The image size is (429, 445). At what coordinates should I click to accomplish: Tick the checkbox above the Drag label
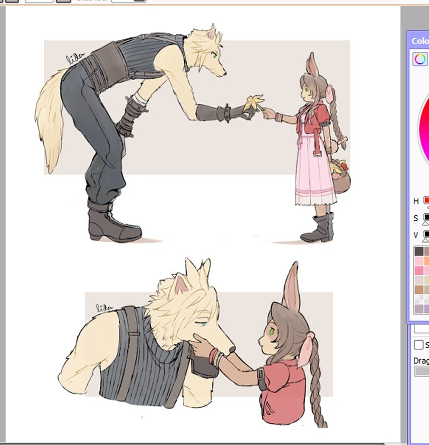click(x=418, y=345)
